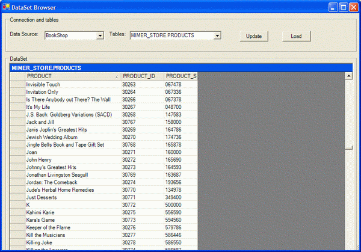Select the 'Joan' product cell
The image size is (361, 252).
coord(73,152)
